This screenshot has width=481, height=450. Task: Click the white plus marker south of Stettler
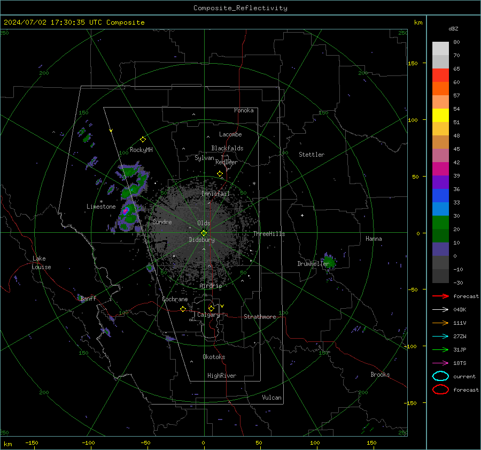(302, 215)
